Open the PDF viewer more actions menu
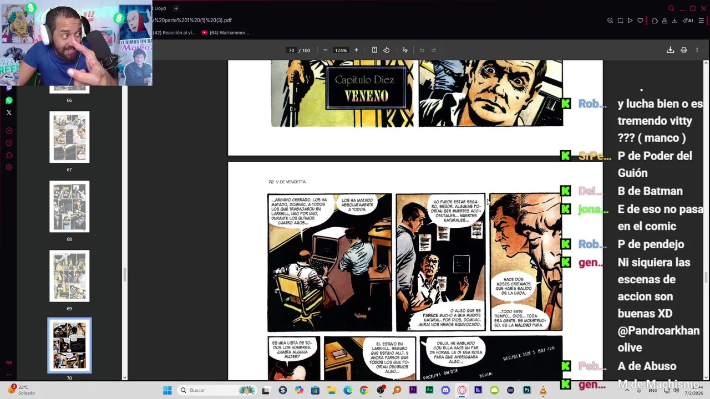The width and height of the screenshot is (710, 399). [697, 50]
